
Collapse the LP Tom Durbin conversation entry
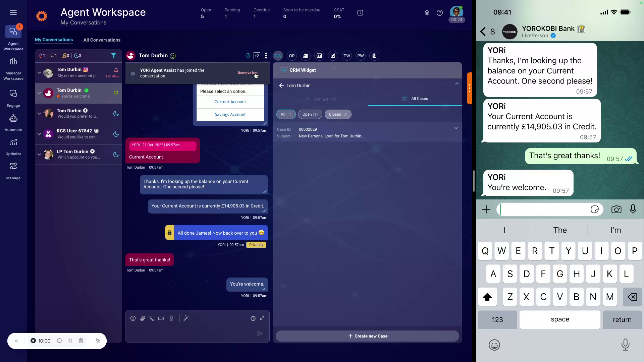click(39, 155)
